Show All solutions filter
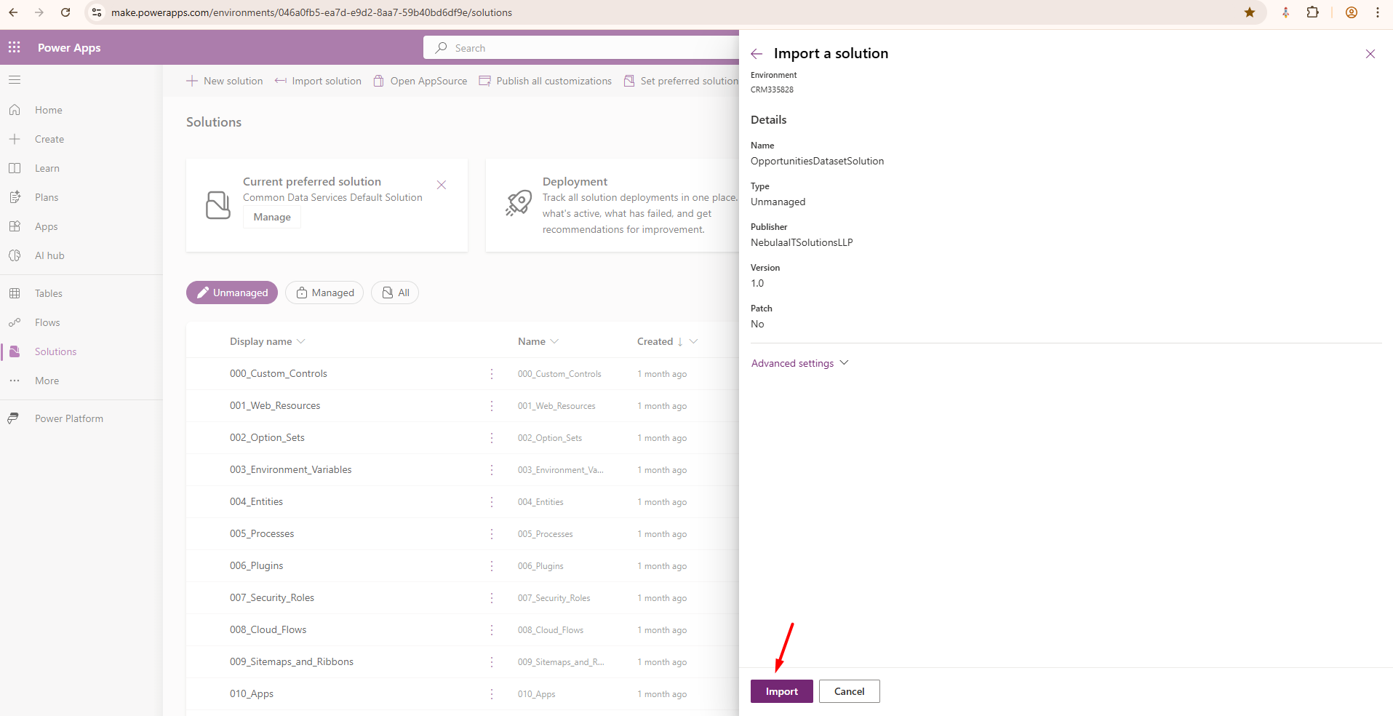 395,293
